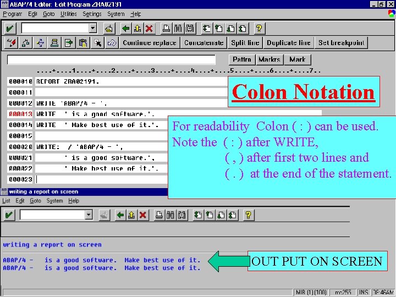The image size is (396, 297).
Task: Click the green Back arrow in ABAP Editor
Action: coord(126,28)
